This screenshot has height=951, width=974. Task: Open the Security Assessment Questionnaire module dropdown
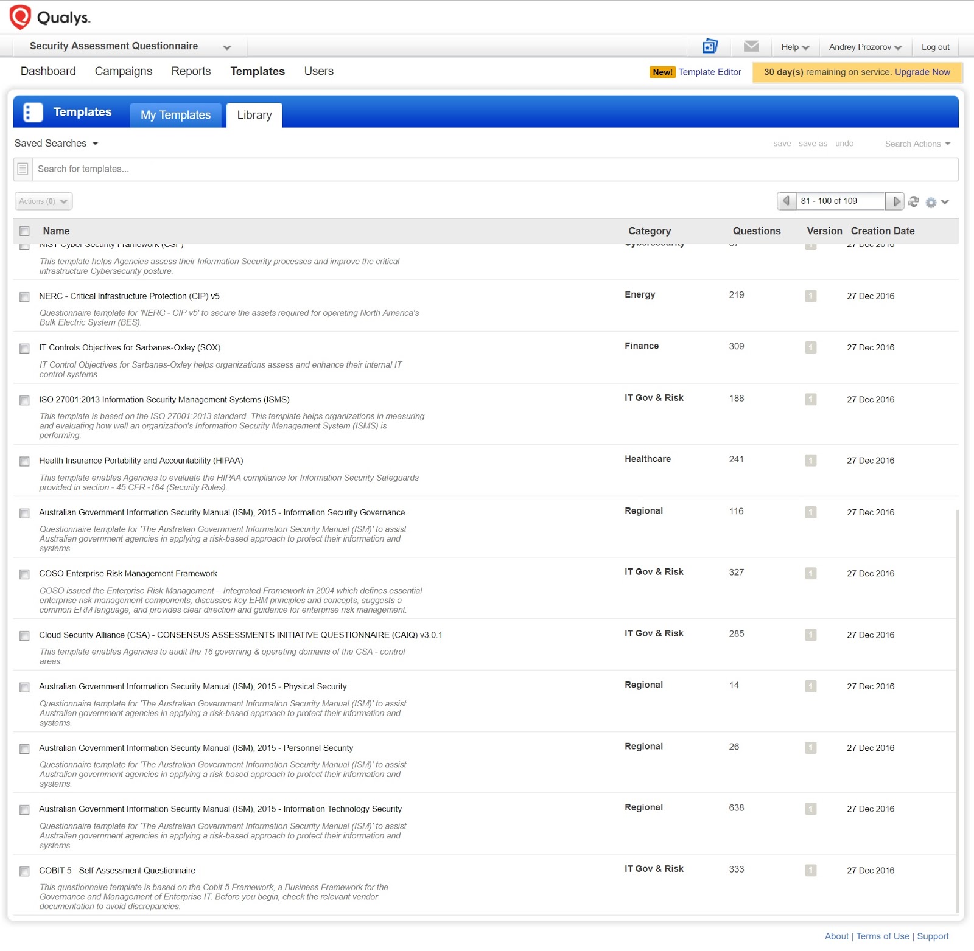[130, 46]
